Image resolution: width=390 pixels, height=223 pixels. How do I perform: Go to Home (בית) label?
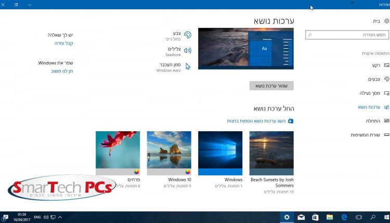(x=376, y=21)
